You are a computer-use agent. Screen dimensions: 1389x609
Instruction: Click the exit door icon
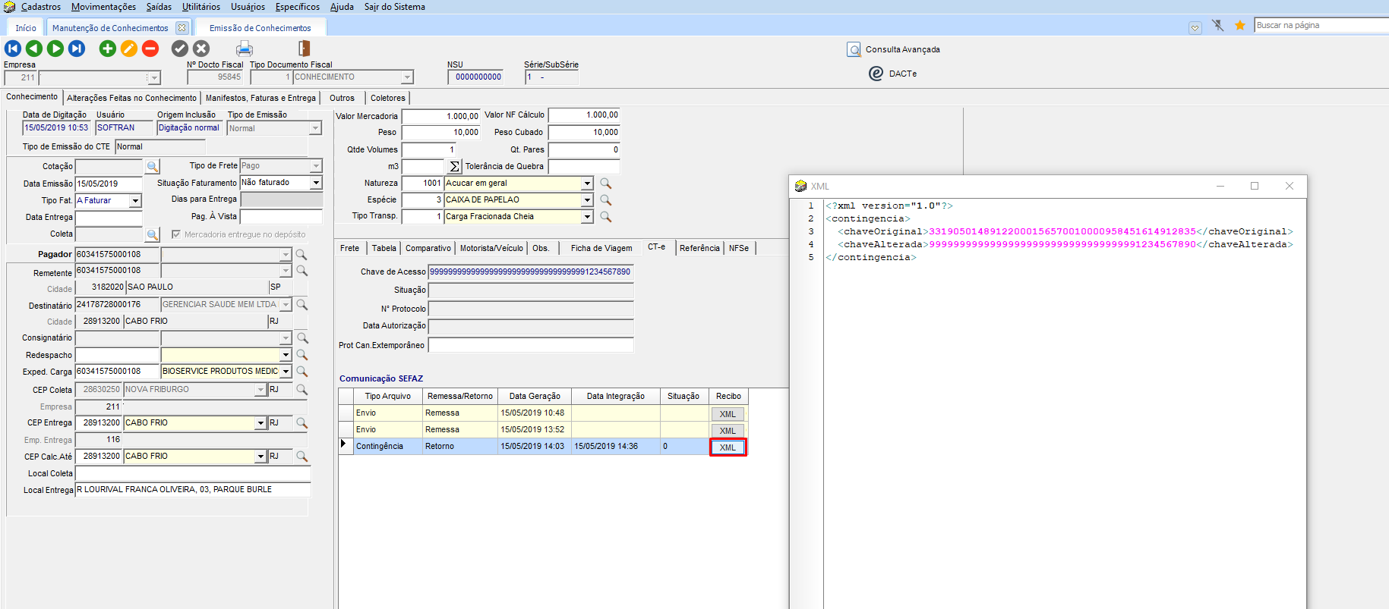304,49
